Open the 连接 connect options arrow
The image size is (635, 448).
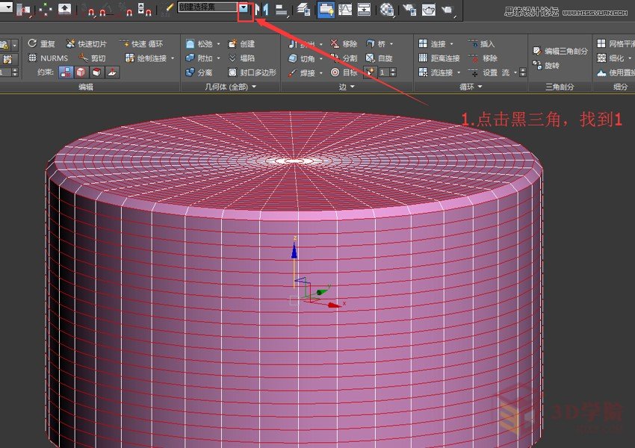click(x=452, y=44)
